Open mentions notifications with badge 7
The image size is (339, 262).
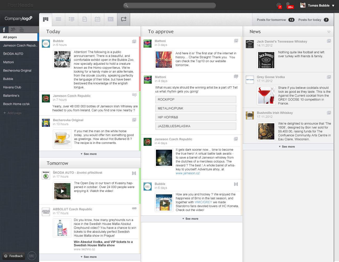coord(279,5)
